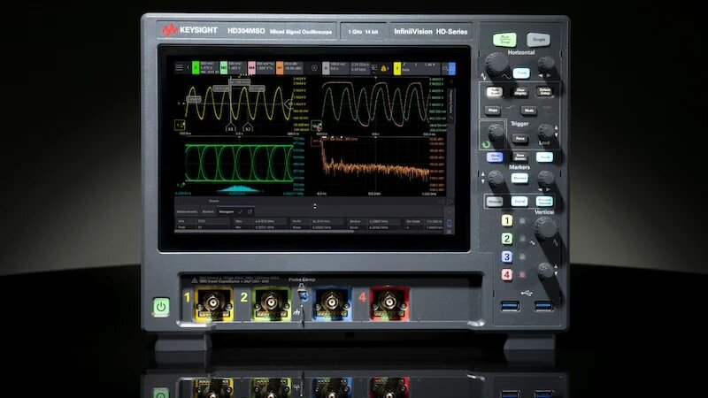Toggle the yellow channel 1 key
Screen dimensions: 708x398
(506, 220)
